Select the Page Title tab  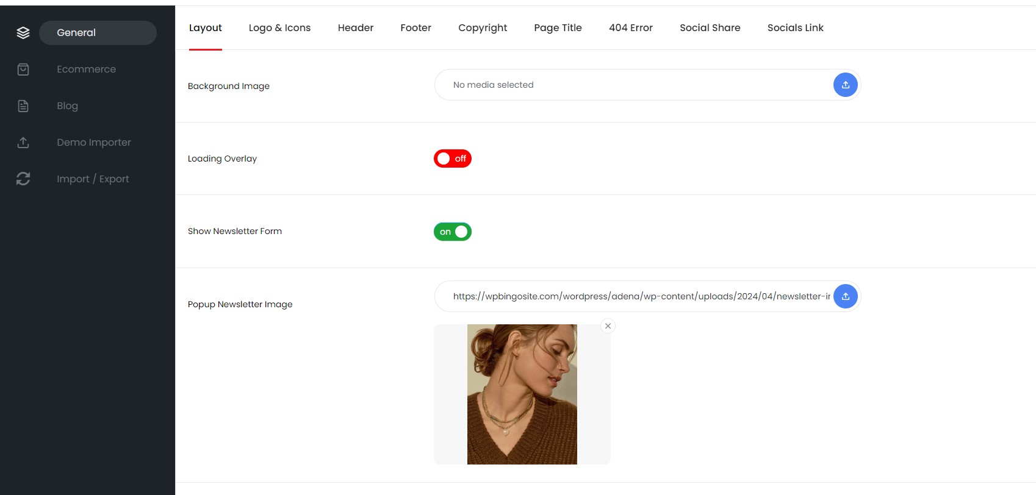tap(558, 28)
